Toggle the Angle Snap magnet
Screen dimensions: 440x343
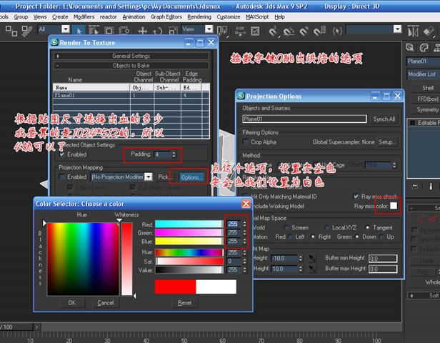(x=289, y=31)
